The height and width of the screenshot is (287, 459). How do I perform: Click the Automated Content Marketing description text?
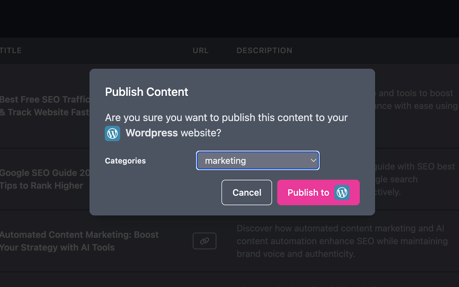tap(342, 241)
